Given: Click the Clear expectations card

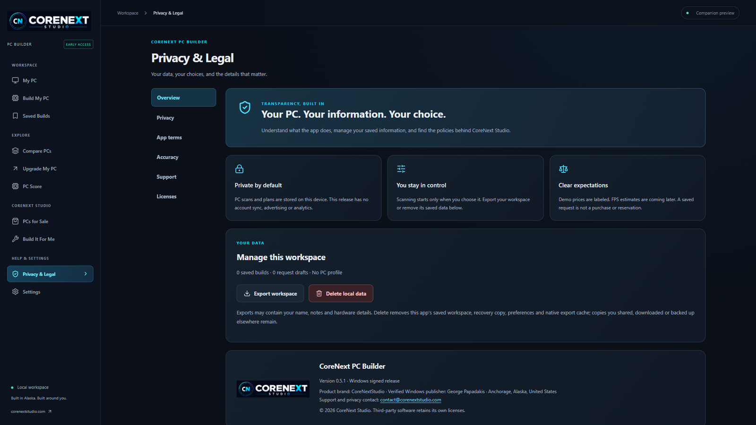Looking at the screenshot, I should tap(627, 188).
